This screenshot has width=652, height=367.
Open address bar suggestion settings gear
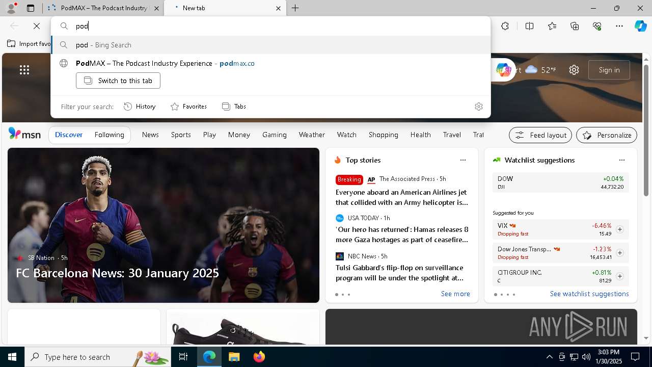pos(479,107)
